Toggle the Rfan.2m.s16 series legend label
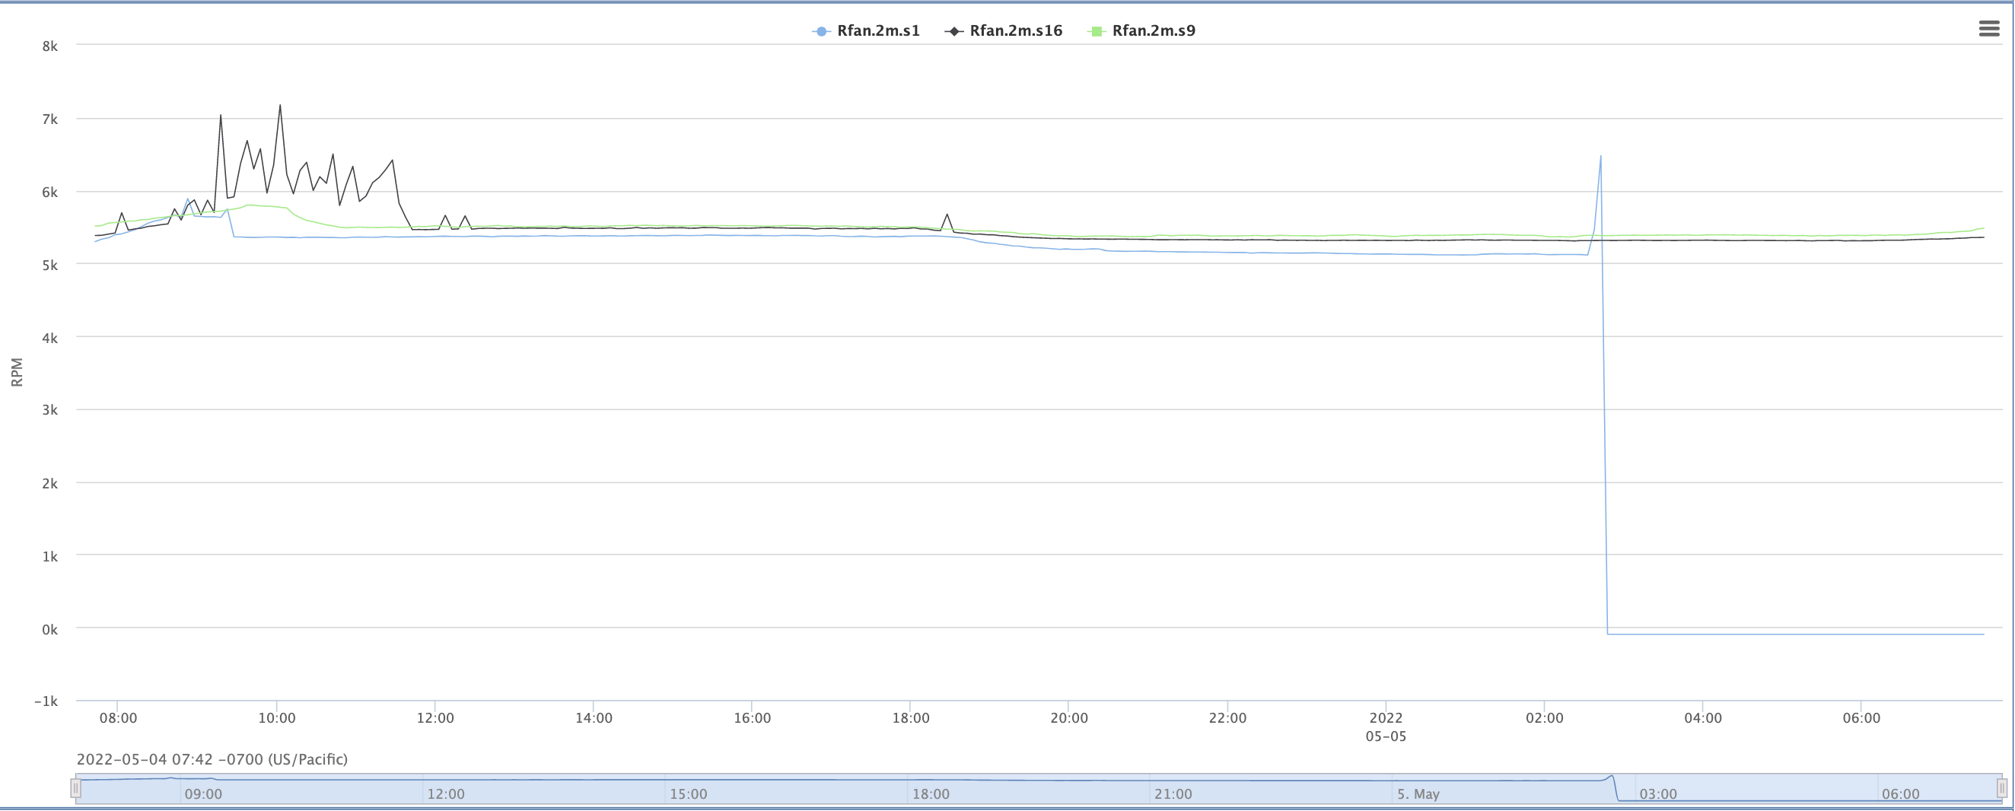 (x=1015, y=31)
